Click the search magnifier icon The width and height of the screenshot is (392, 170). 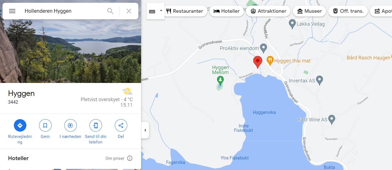(x=110, y=11)
